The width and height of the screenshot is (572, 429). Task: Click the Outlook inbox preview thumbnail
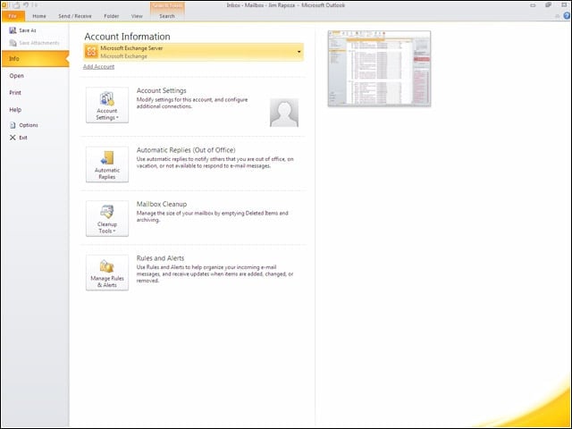click(x=379, y=69)
